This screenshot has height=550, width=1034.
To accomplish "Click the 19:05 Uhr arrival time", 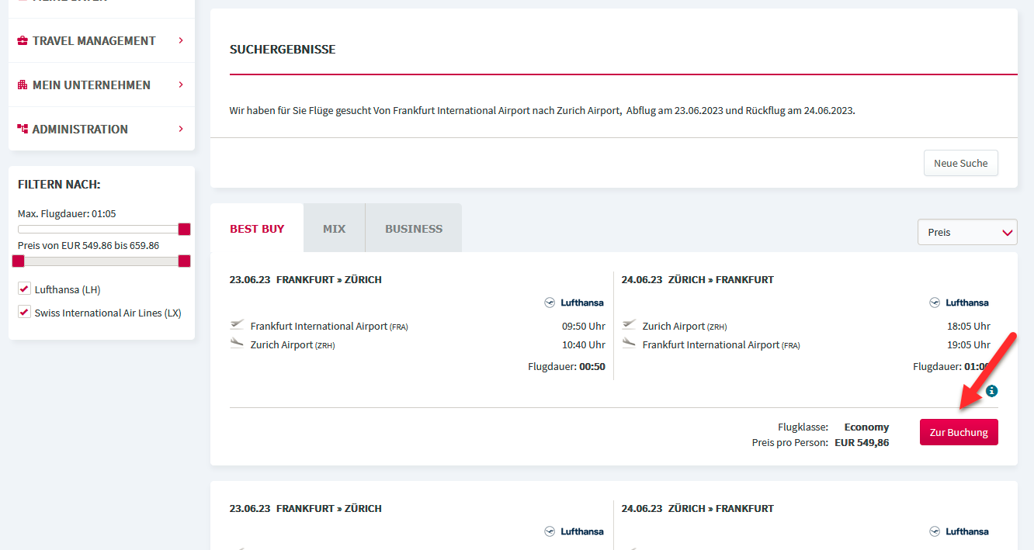I will [x=969, y=344].
